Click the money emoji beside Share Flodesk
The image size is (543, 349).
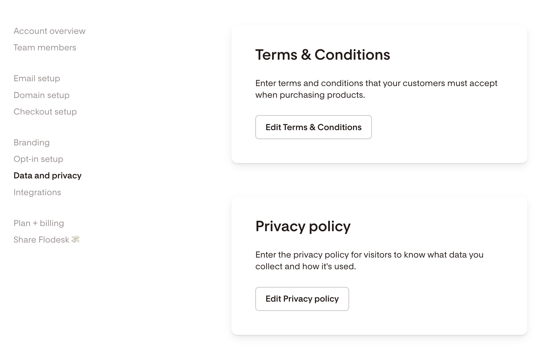pos(76,239)
